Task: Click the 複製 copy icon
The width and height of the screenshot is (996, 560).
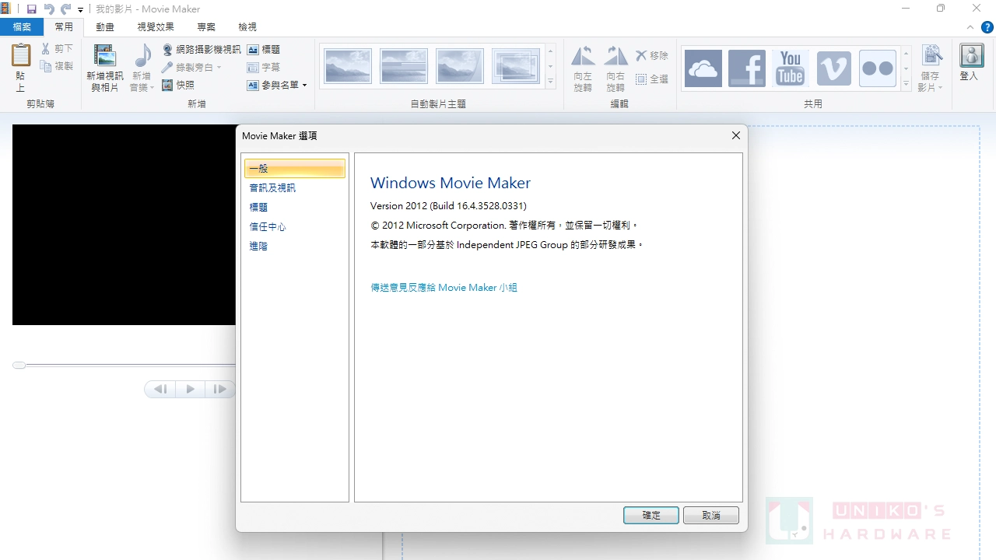Action: pyautogui.click(x=46, y=67)
